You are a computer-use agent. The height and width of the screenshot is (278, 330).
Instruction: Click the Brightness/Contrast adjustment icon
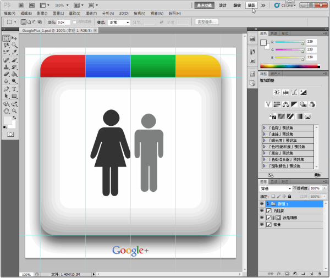point(276,92)
